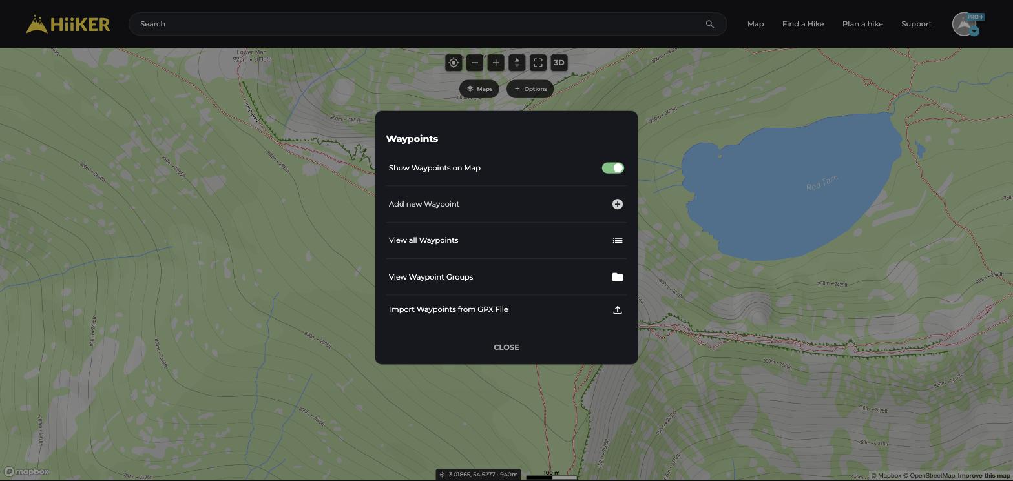Click upload icon for Import Waypoints from GPX

(x=618, y=310)
